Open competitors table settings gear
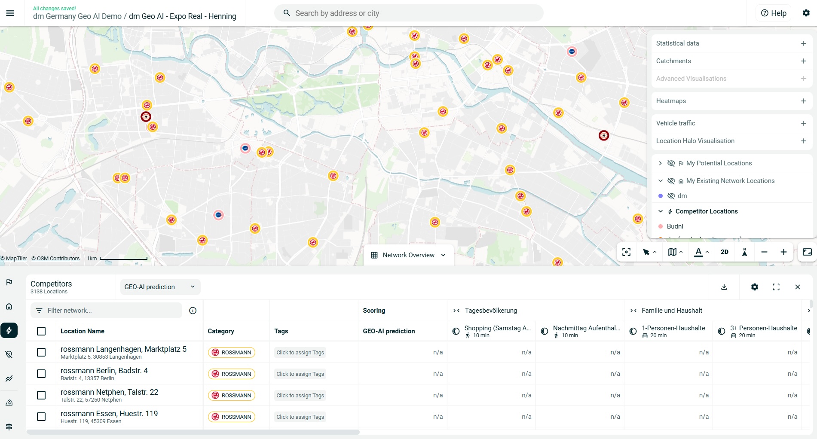Image resolution: width=817 pixels, height=439 pixels. coord(755,287)
